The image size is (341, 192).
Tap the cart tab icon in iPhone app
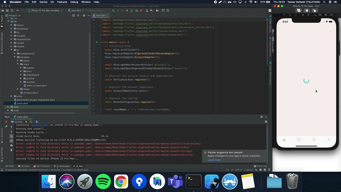pos(314,140)
